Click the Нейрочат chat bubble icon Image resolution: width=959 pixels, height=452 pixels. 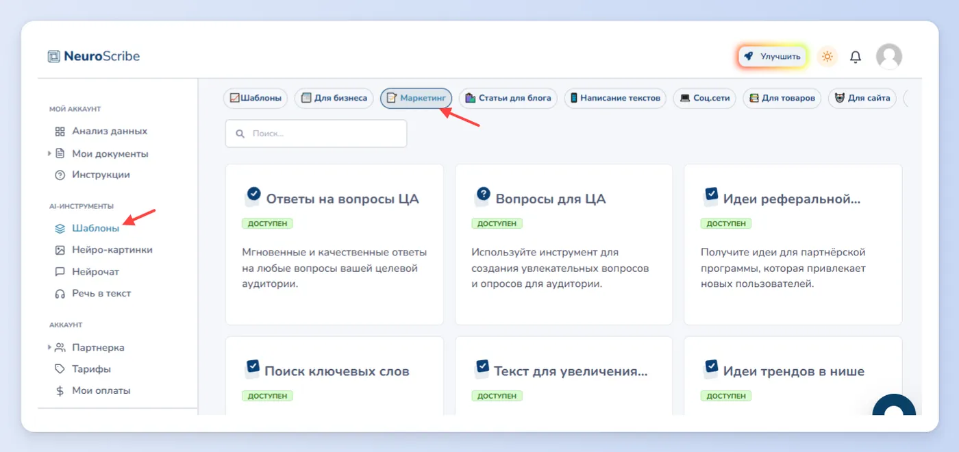60,272
